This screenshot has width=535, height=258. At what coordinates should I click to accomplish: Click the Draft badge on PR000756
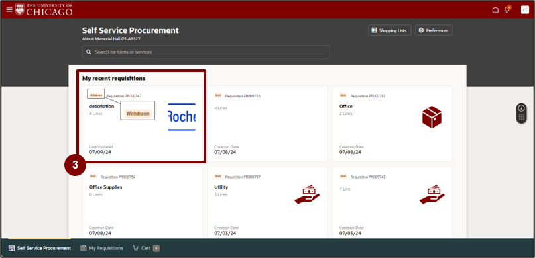pos(218,96)
